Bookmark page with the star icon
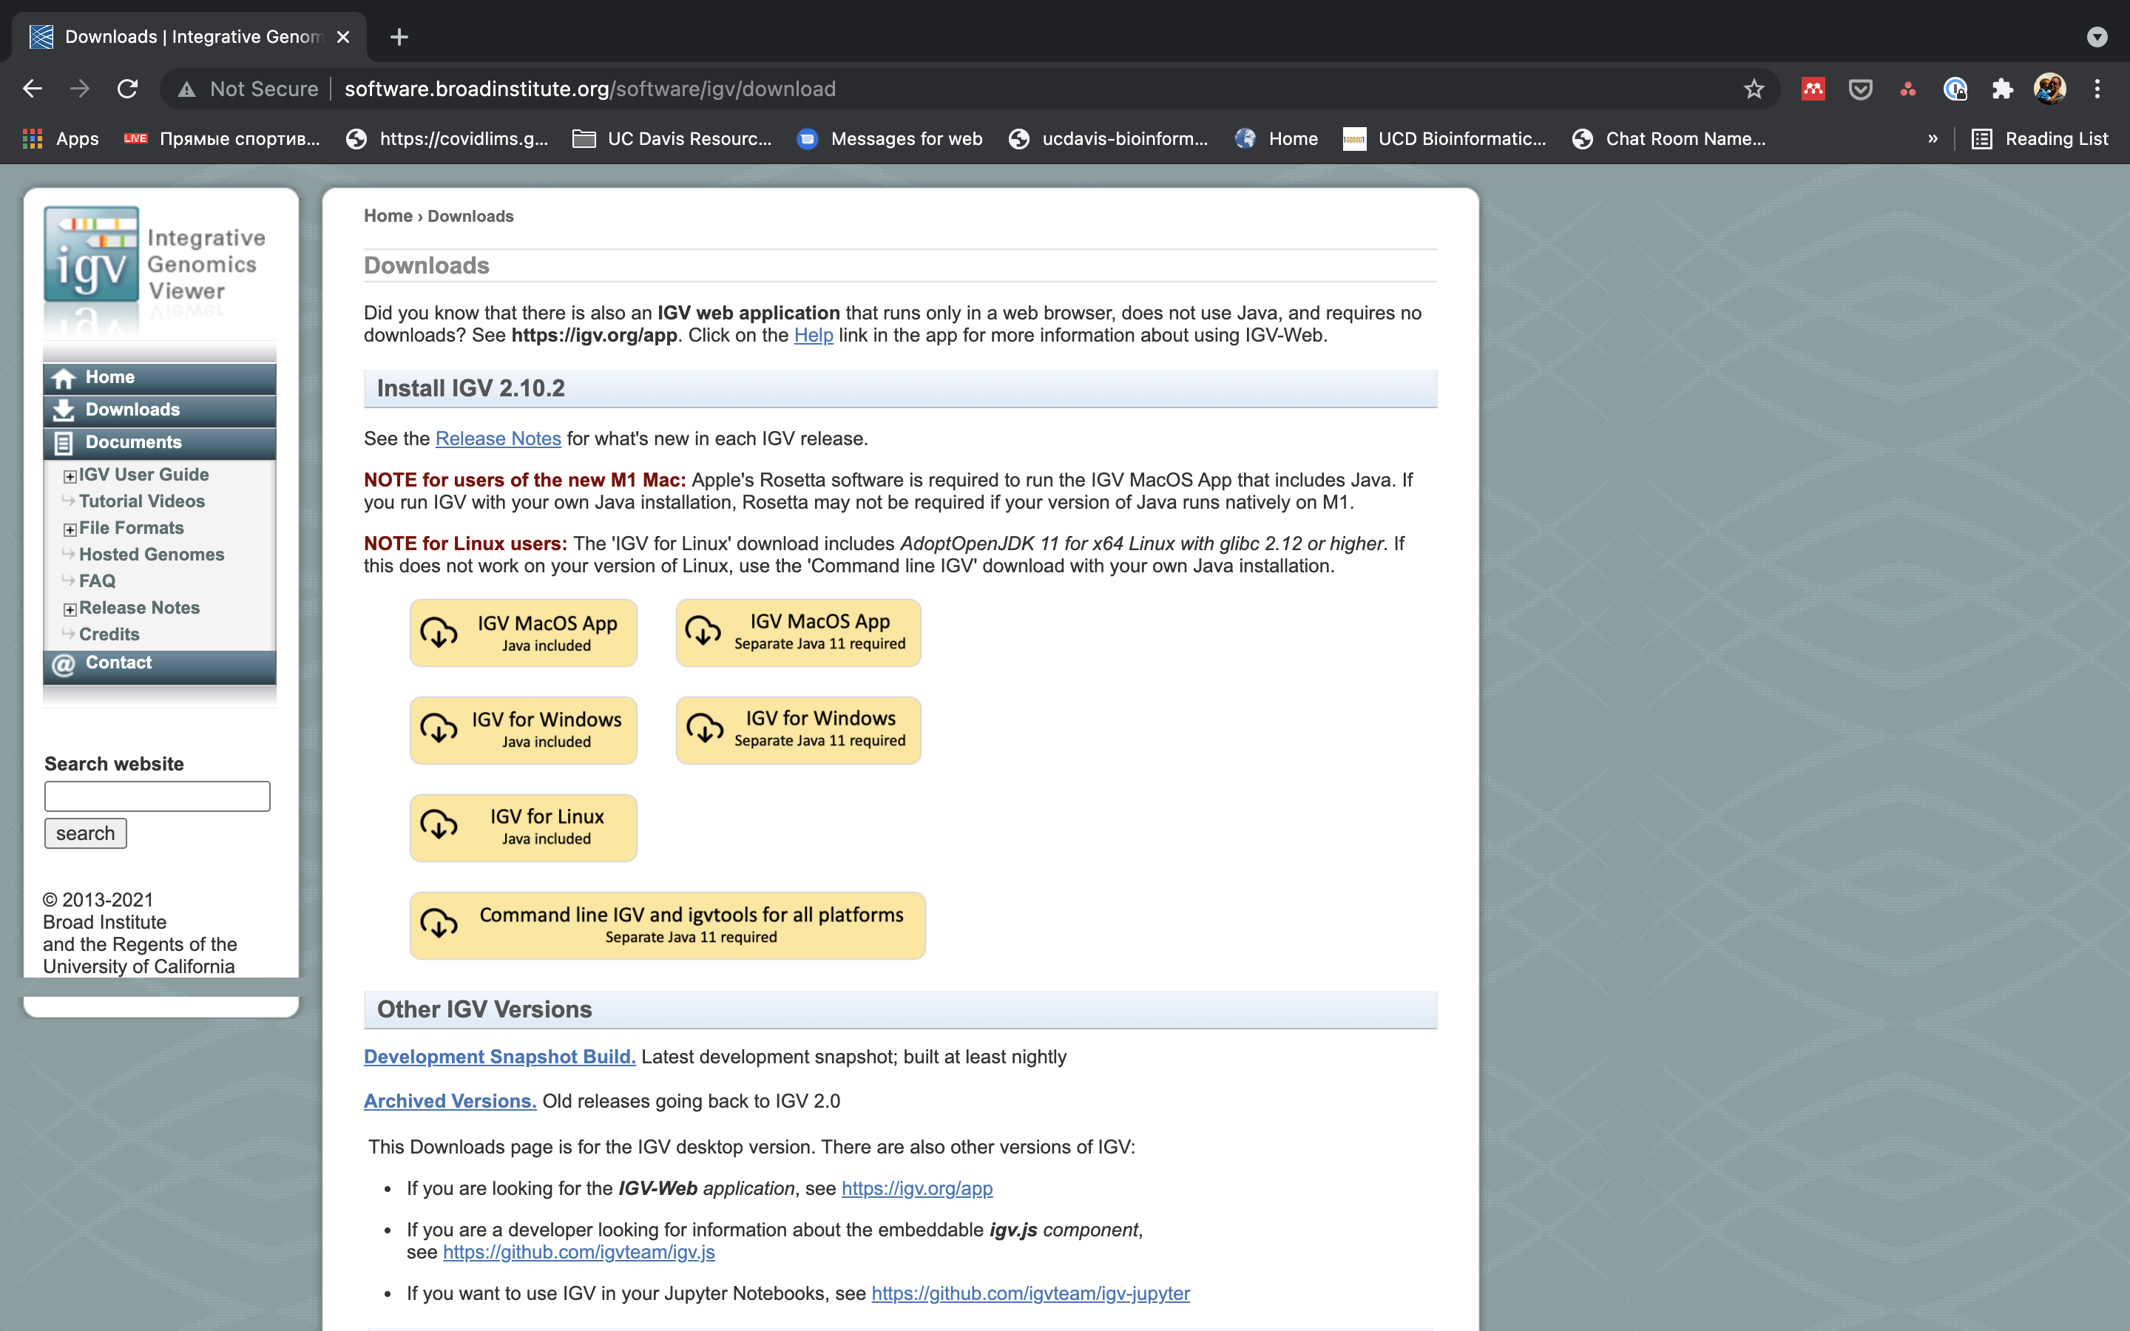Screen dimensions: 2130x1331 [x=1754, y=89]
